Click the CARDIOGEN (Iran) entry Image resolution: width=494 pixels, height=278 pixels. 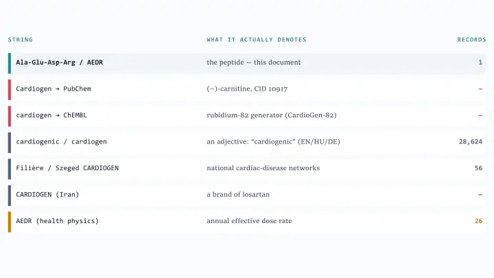pyautogui.click(x=47, y=194)
